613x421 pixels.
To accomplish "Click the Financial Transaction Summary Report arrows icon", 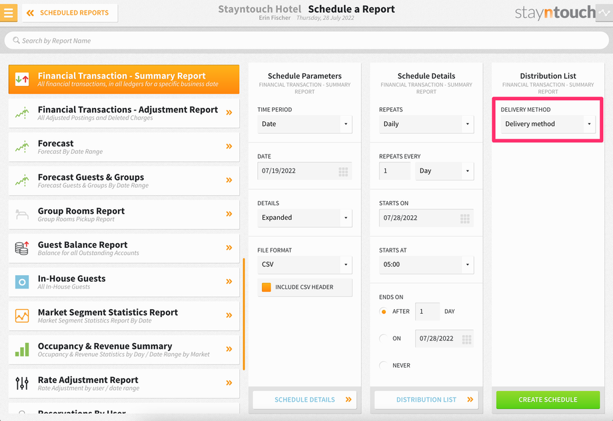I will (22, 79).
